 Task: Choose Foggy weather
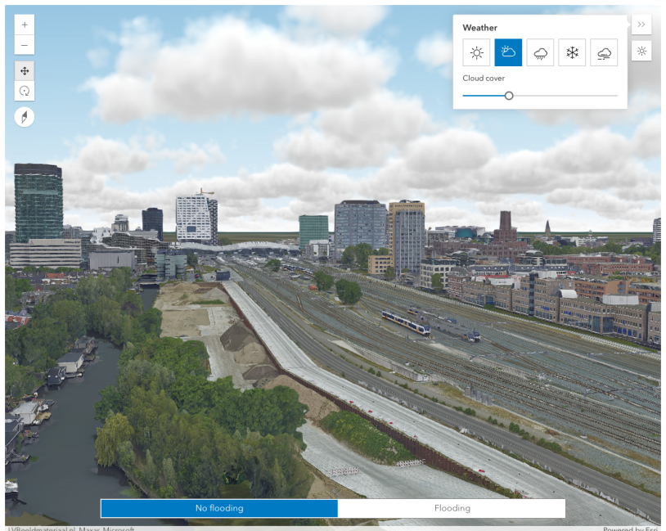[x=604, y=52]
